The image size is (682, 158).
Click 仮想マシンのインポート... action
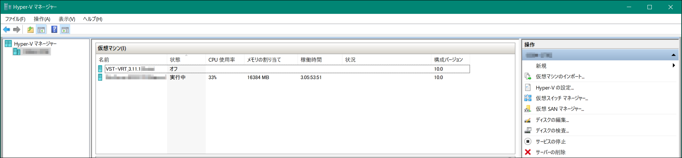click(x=560, y=77)
